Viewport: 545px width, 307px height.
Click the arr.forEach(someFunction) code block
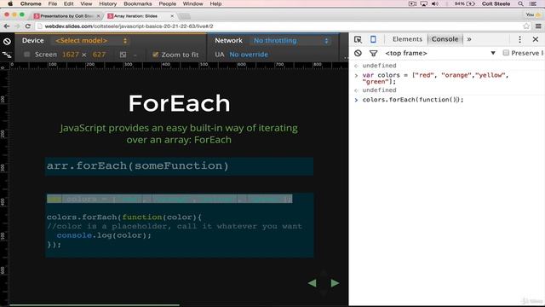click(179, 166)
